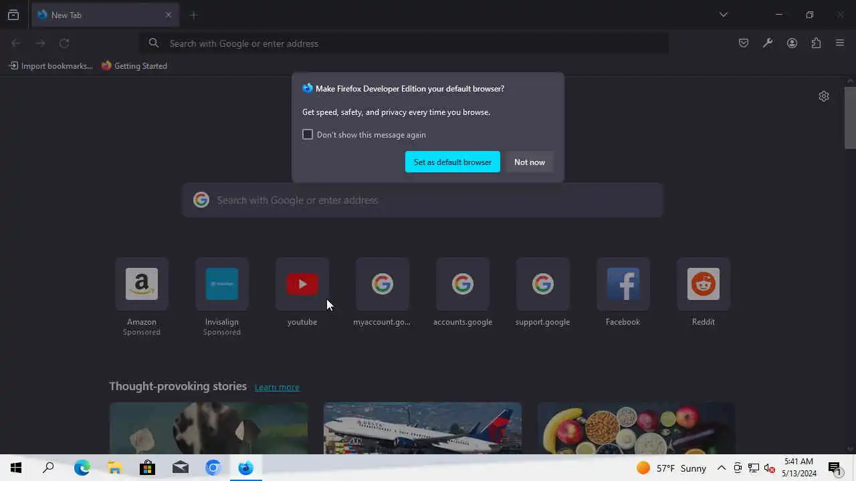The height and width of the screenshot is (481, 856).
Task: Open File Explorer from taskbar
Action: click(114, 468)
